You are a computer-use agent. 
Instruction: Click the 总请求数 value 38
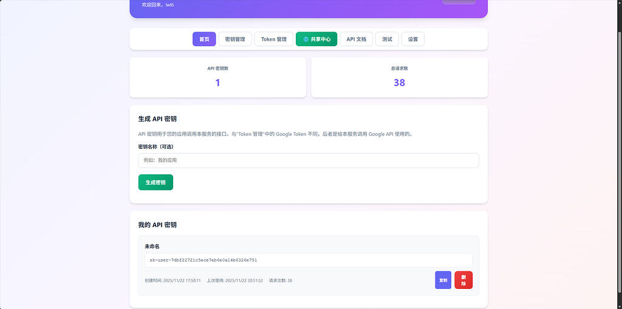click(x=400, y=83)
